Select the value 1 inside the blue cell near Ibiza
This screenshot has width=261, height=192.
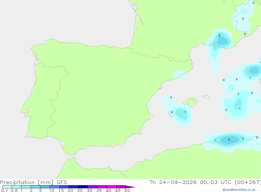point(185,112)
